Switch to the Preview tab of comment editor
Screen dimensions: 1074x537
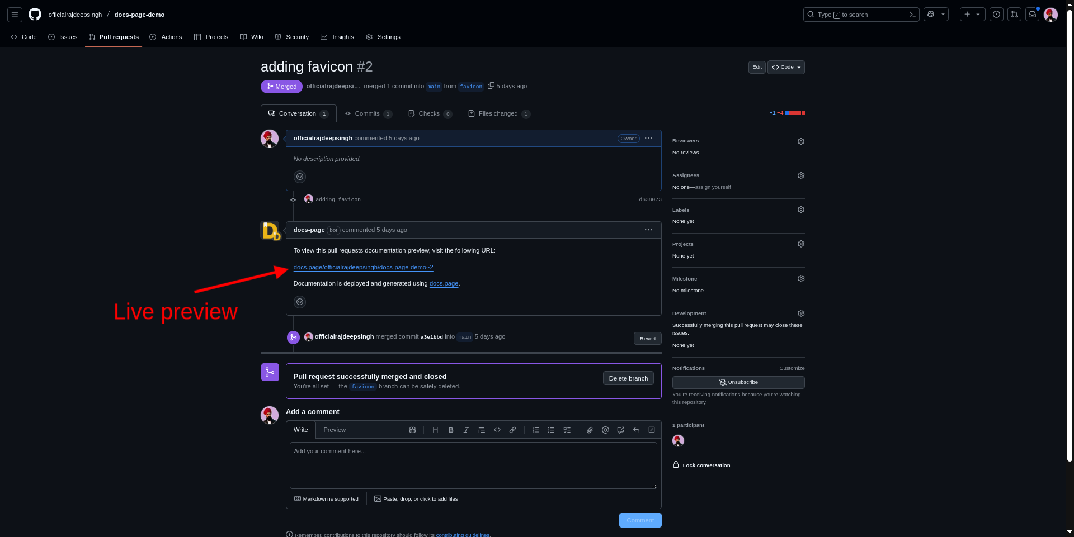click(335, 430)
